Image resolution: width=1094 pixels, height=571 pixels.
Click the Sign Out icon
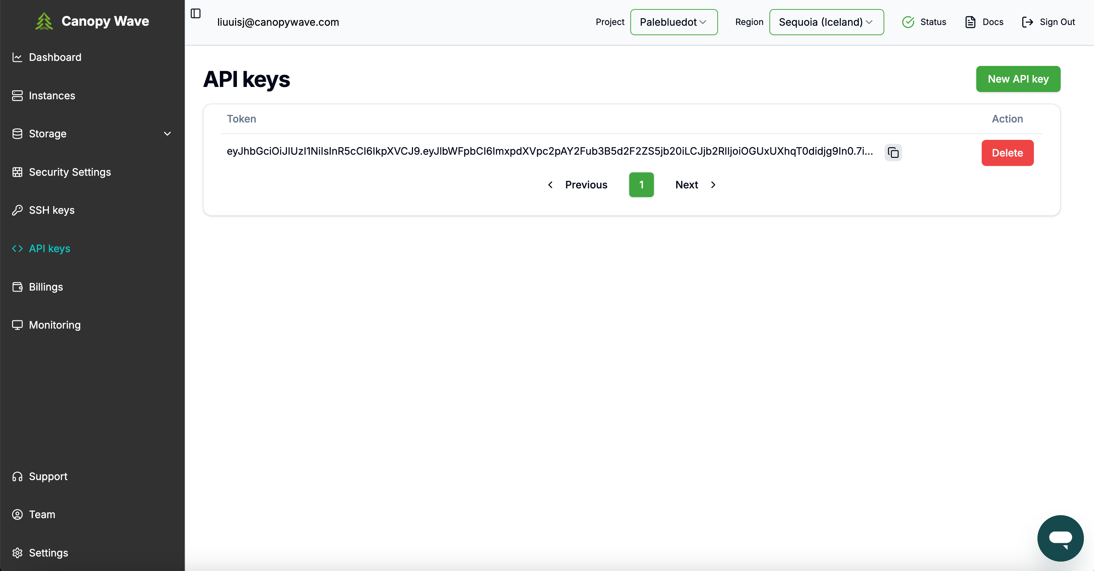[1028, 22]
